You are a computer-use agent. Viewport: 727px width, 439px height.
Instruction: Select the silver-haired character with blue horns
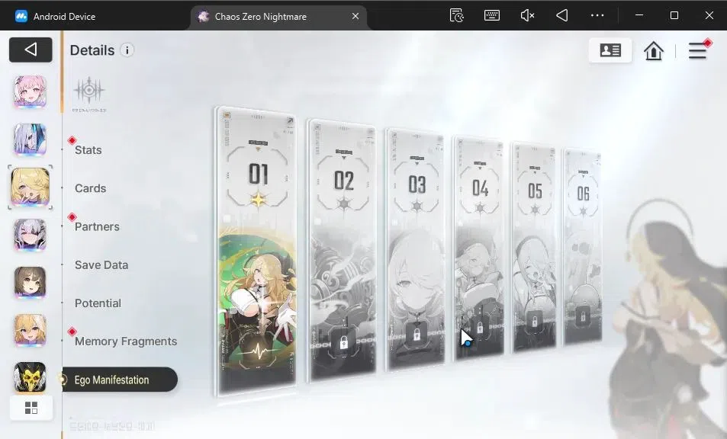31,139
